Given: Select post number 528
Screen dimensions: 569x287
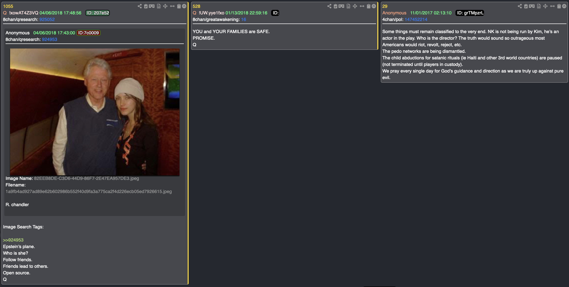Looking at the screenshot, I should (196, 6).
